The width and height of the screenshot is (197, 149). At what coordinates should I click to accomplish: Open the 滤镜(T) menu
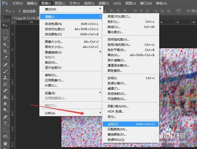pos(103,3)
